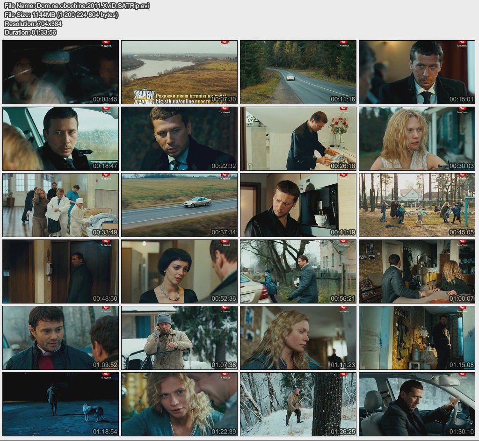Click the thumbnail timestamped 00:03:45
The width and height of the screenshot is (479, 441).
61,72
